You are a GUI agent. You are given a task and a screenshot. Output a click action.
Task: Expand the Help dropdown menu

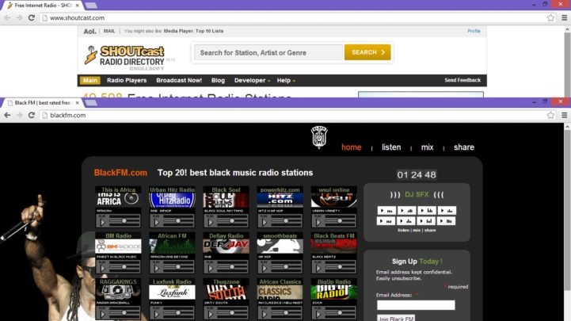286,81
